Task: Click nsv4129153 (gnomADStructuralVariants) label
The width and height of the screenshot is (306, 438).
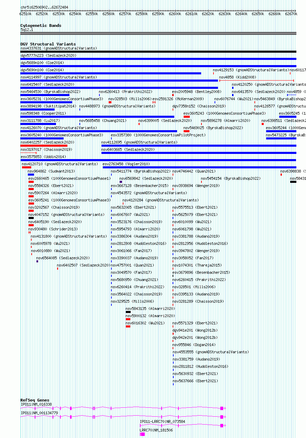Action: (x=251, y=70)
